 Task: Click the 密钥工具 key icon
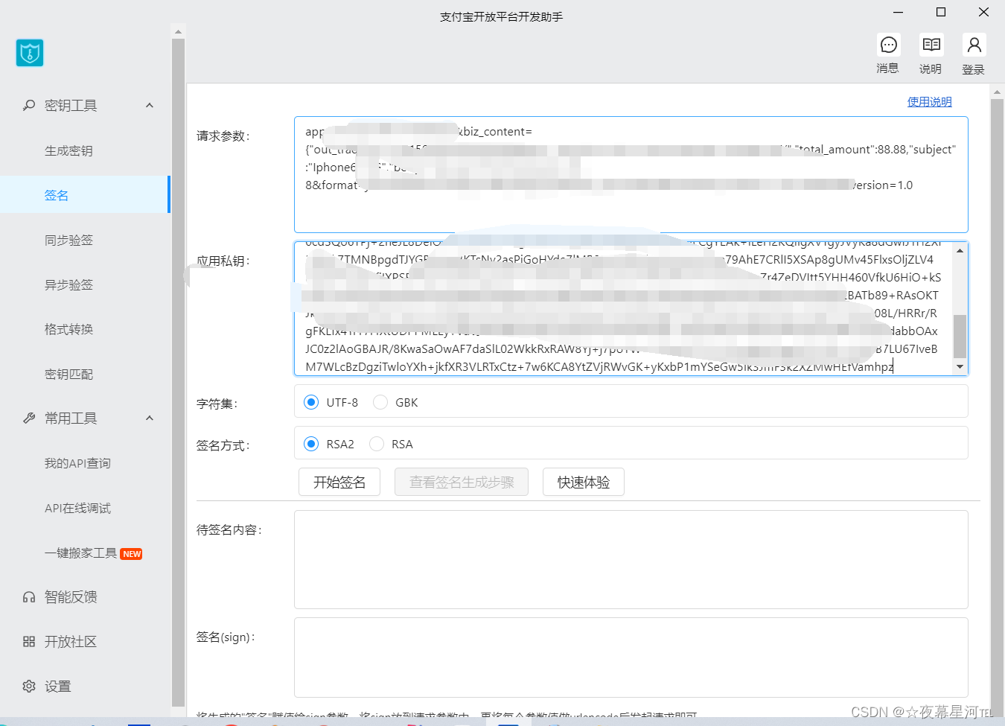click(29, 106)
